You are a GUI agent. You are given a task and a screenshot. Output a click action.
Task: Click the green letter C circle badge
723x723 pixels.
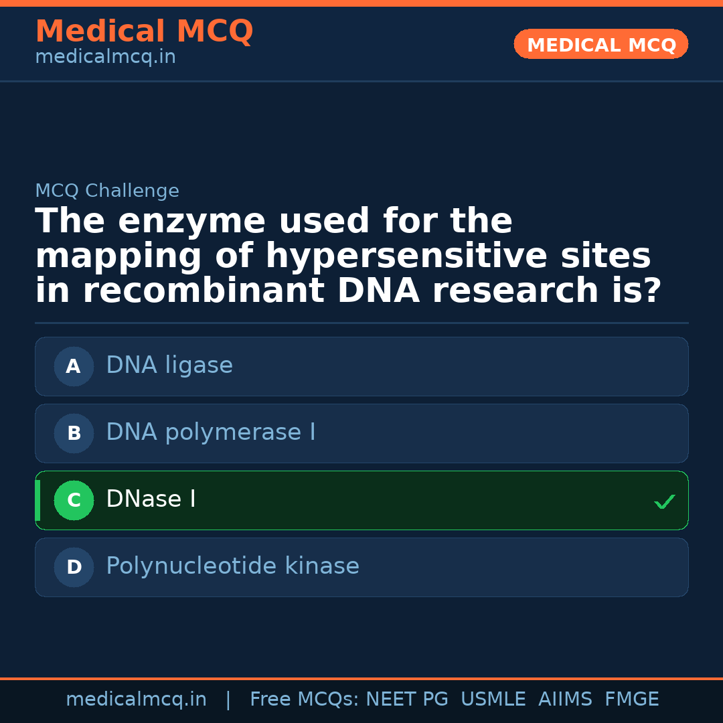pos(74,500)
